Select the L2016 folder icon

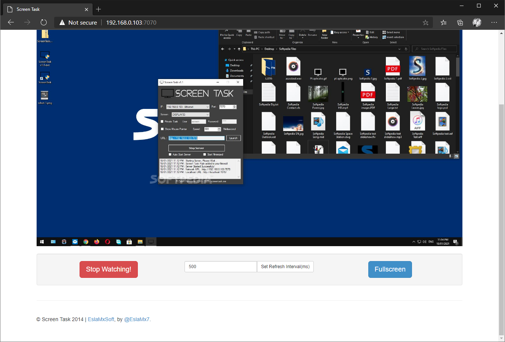269,69
